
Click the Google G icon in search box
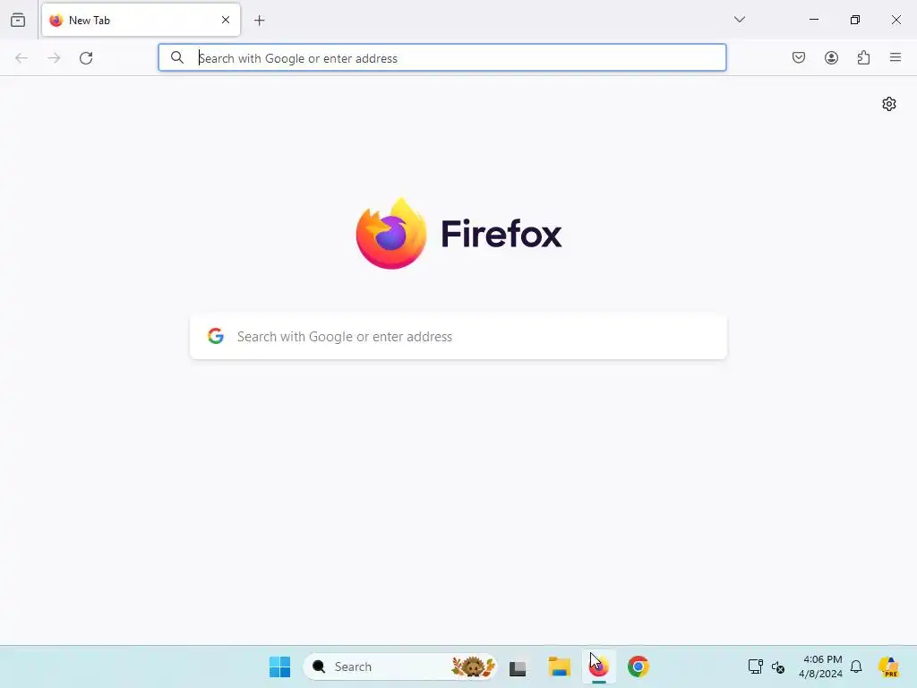[216, 336]
